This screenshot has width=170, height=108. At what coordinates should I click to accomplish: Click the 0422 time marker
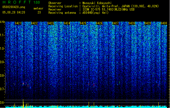[x=34, y=23]
